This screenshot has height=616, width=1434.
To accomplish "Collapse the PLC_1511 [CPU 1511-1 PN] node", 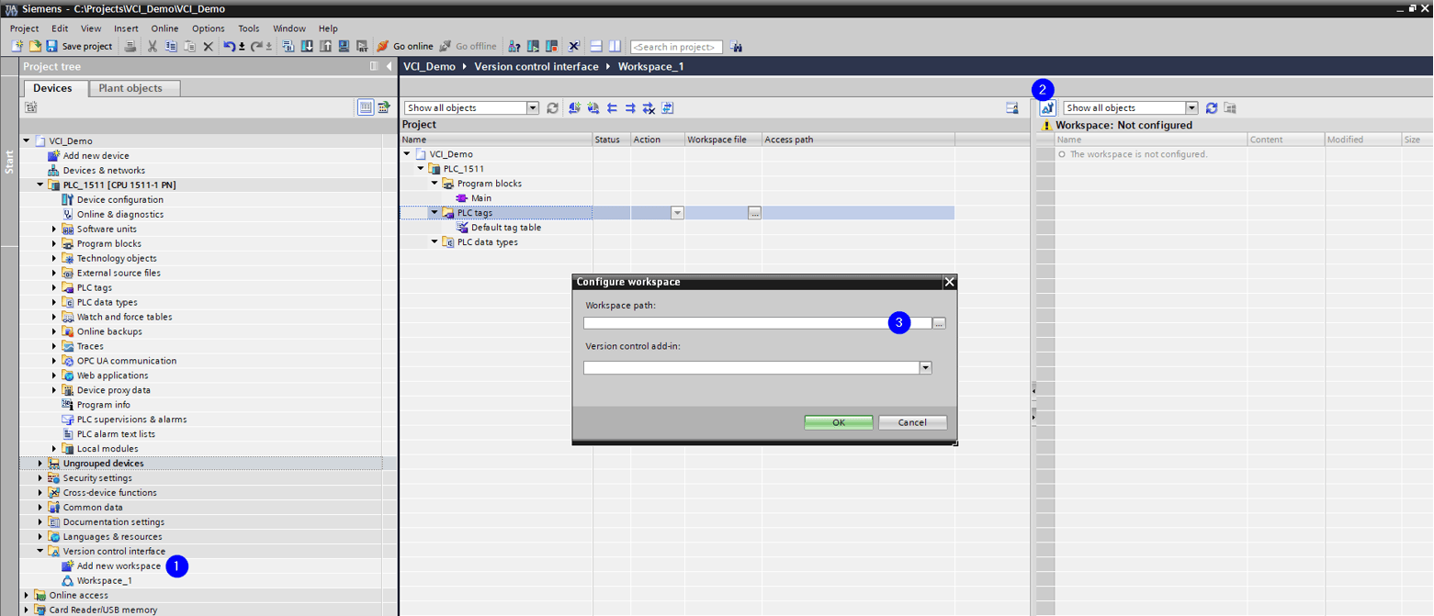I will pos(40,185).
